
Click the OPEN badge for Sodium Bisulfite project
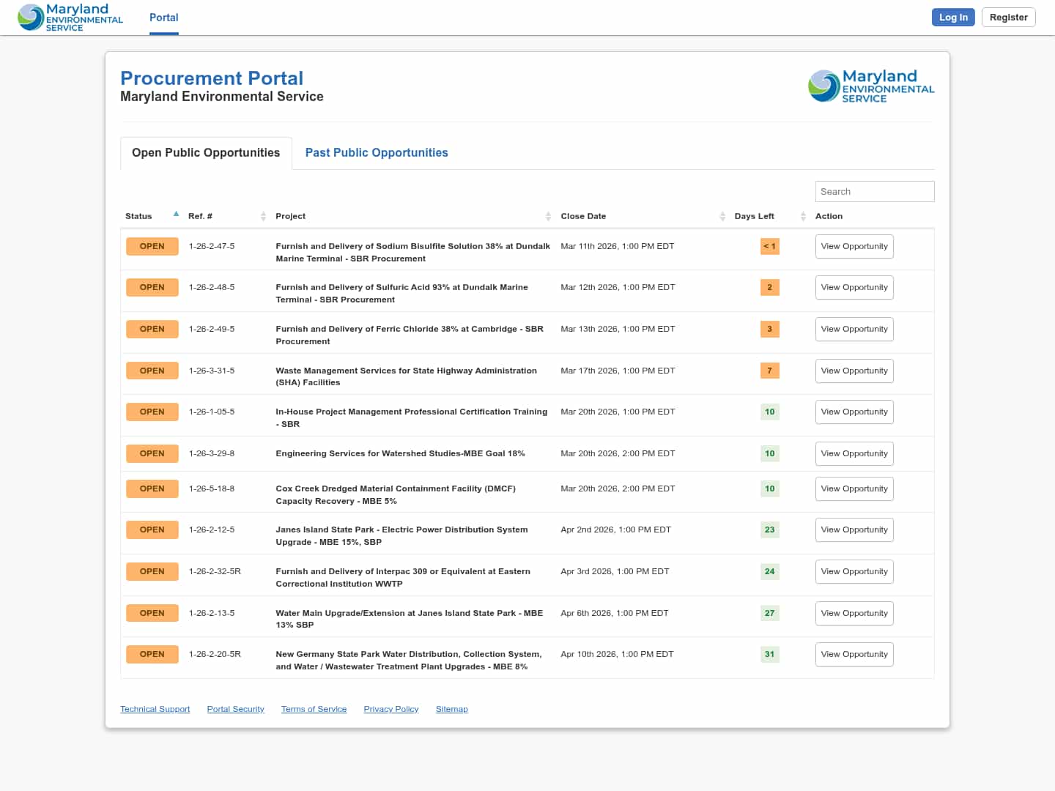152,246
